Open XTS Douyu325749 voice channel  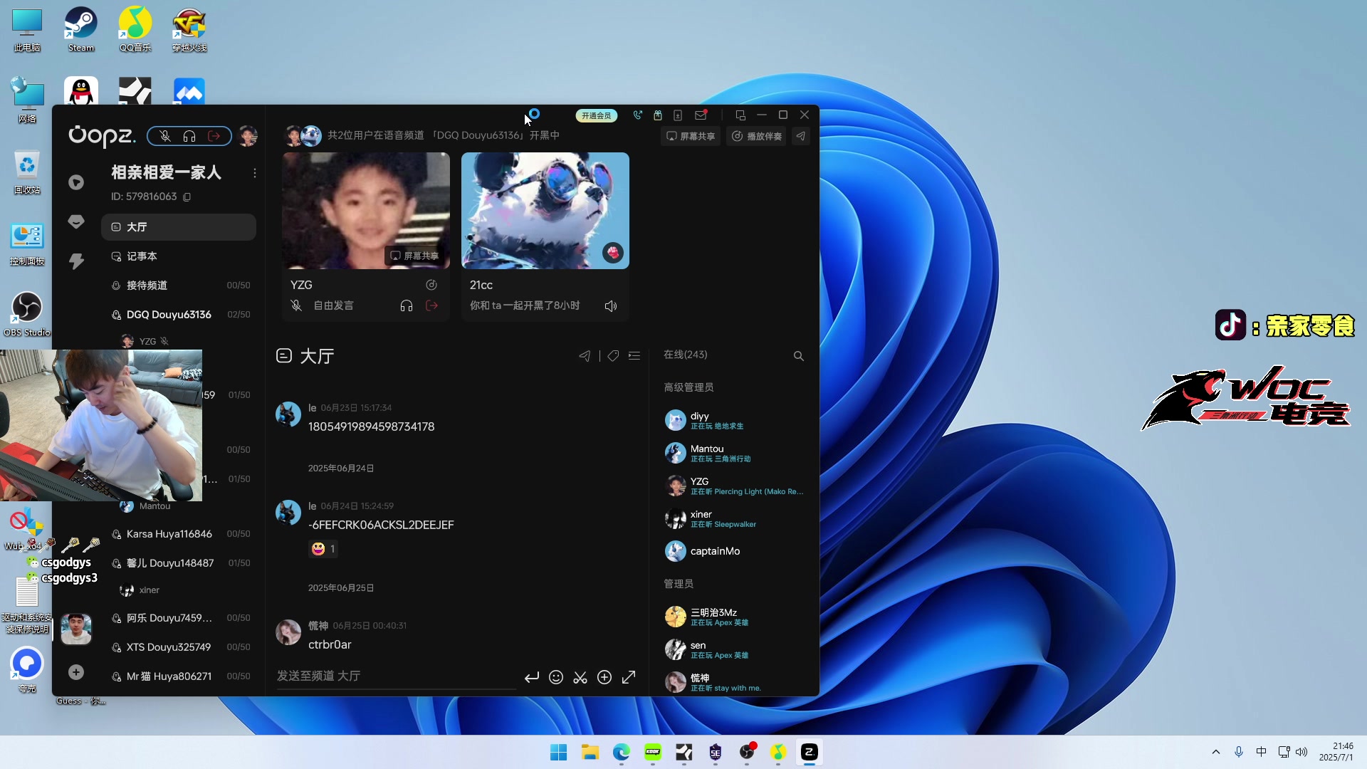pos(179,647)
